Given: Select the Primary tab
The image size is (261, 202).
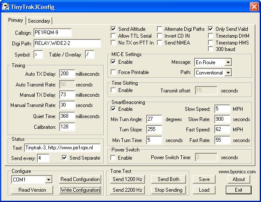Looking at the screenshot, I should click(15, 20).
